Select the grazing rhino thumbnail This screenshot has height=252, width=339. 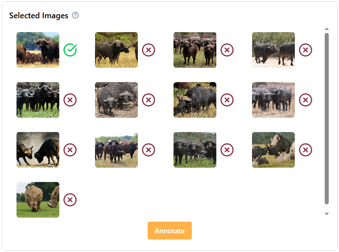(x=38, y=200)
